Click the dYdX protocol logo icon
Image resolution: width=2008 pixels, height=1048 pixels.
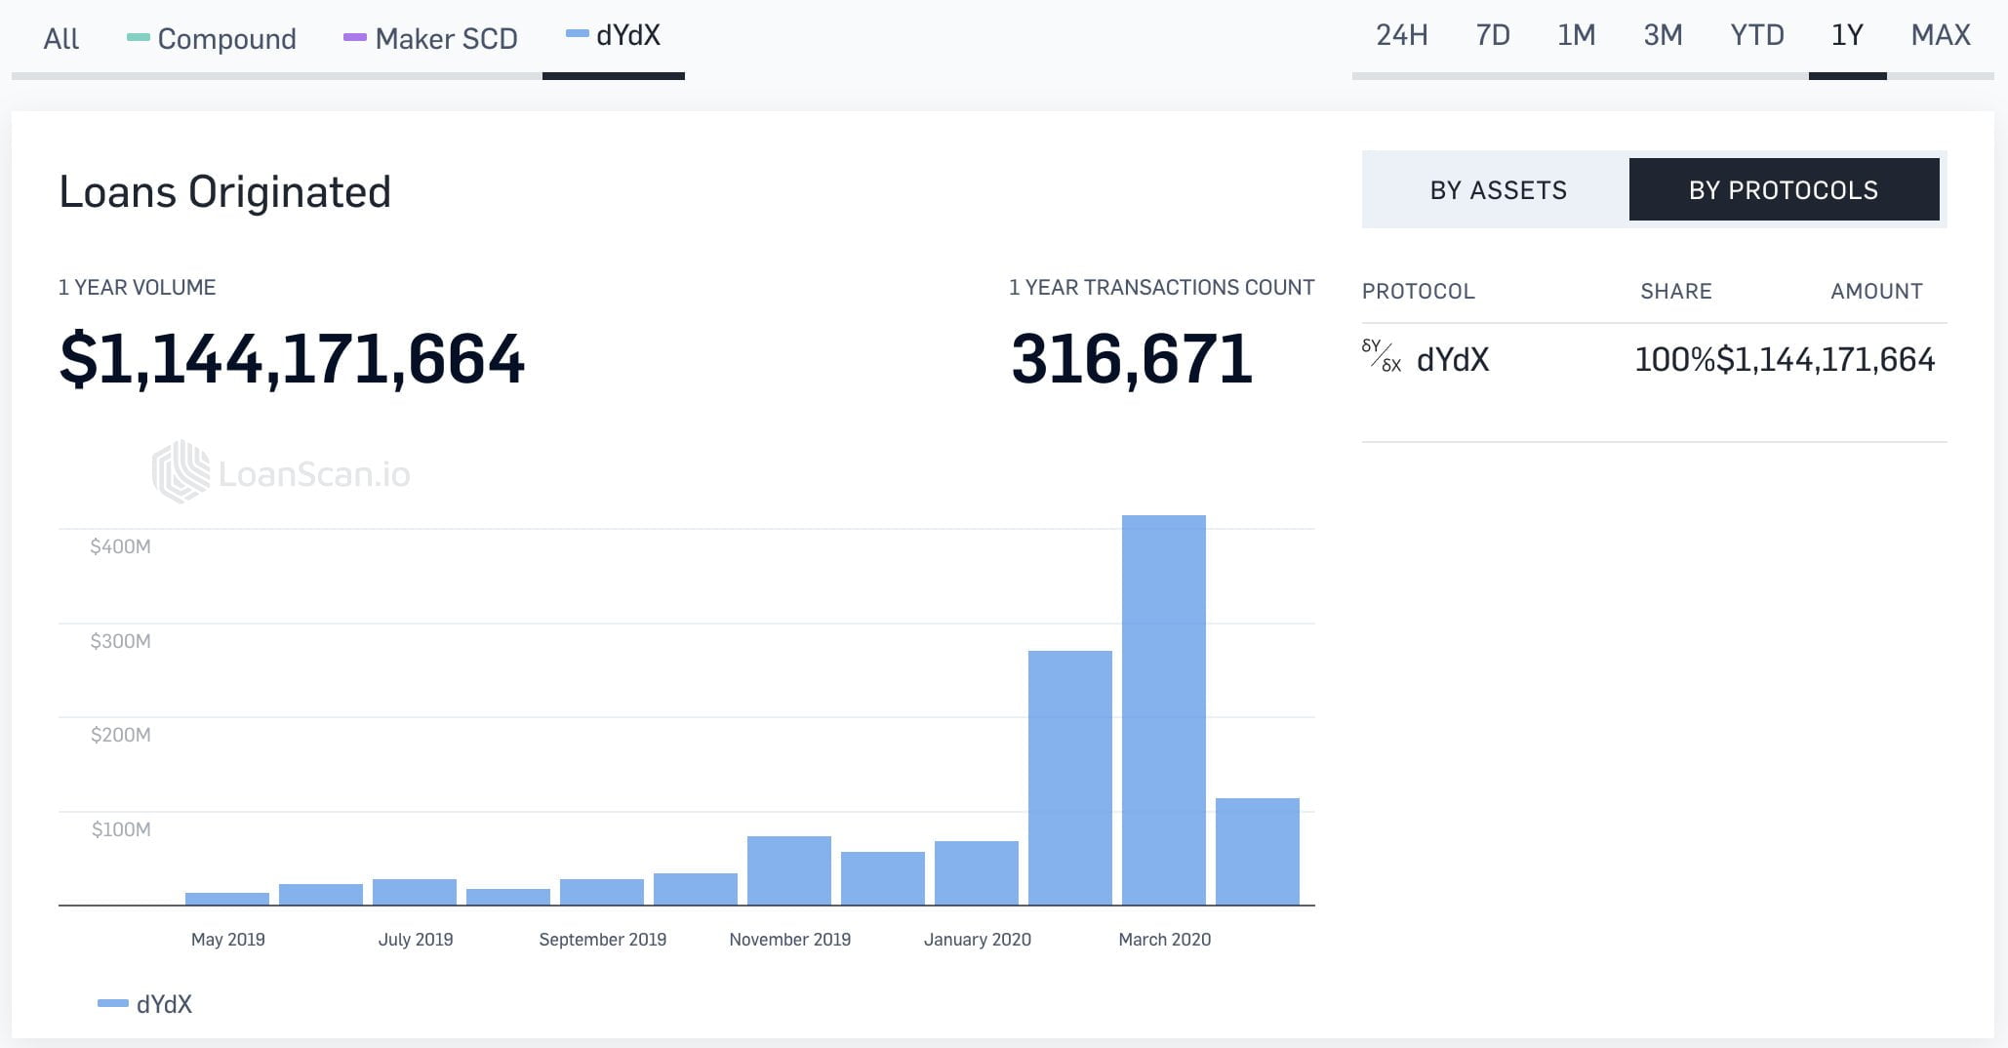(x=1381, y=357)
